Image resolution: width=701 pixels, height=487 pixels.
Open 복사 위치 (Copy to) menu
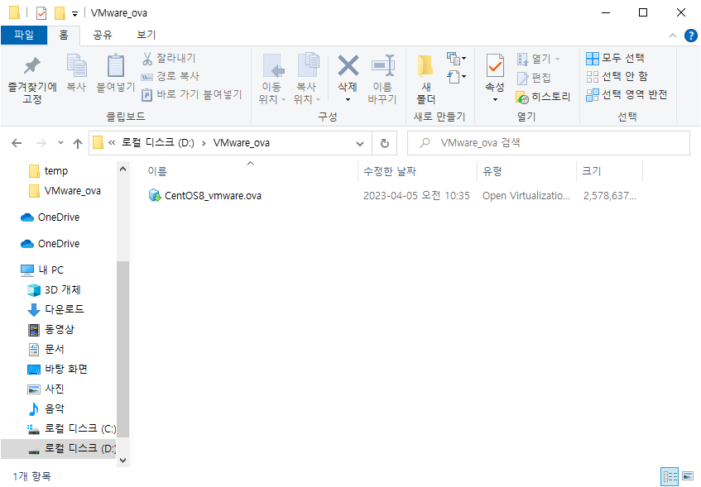307,79
